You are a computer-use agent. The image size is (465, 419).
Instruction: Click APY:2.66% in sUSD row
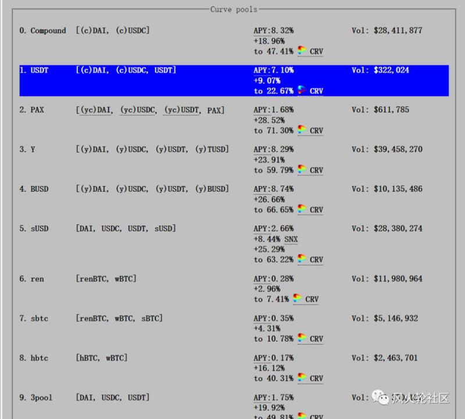(x=273, y=229)
